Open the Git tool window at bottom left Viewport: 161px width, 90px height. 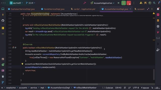(3, 82)
